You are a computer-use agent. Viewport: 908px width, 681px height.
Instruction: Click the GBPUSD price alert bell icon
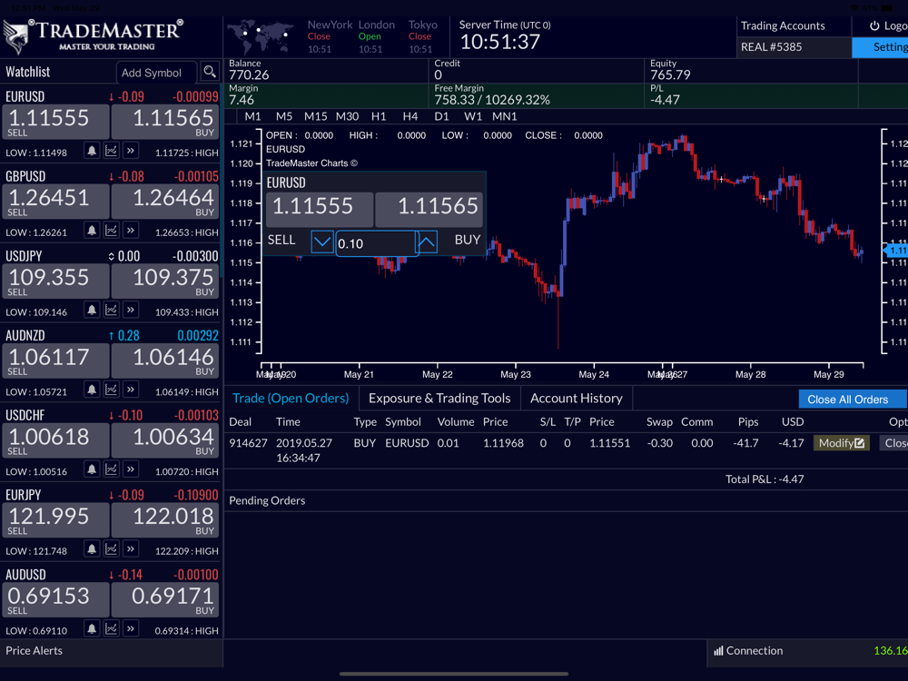coord(92,231)
